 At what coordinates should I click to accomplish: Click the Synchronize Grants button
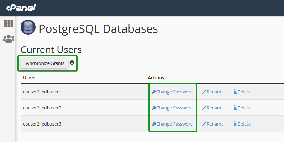pyautogui.click(x=44, y=63)
